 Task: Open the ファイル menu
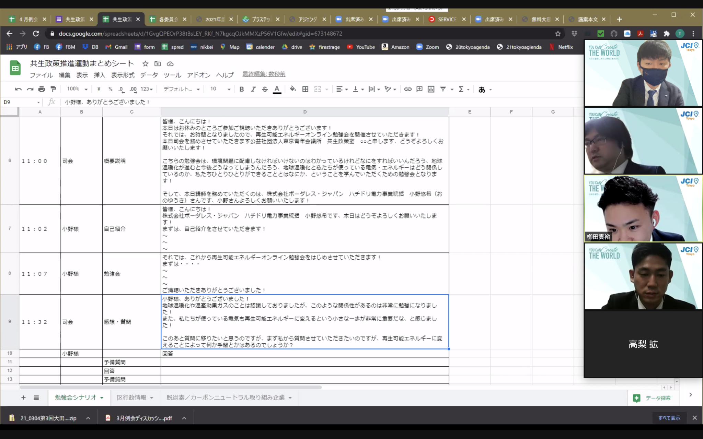pos(41,75)
